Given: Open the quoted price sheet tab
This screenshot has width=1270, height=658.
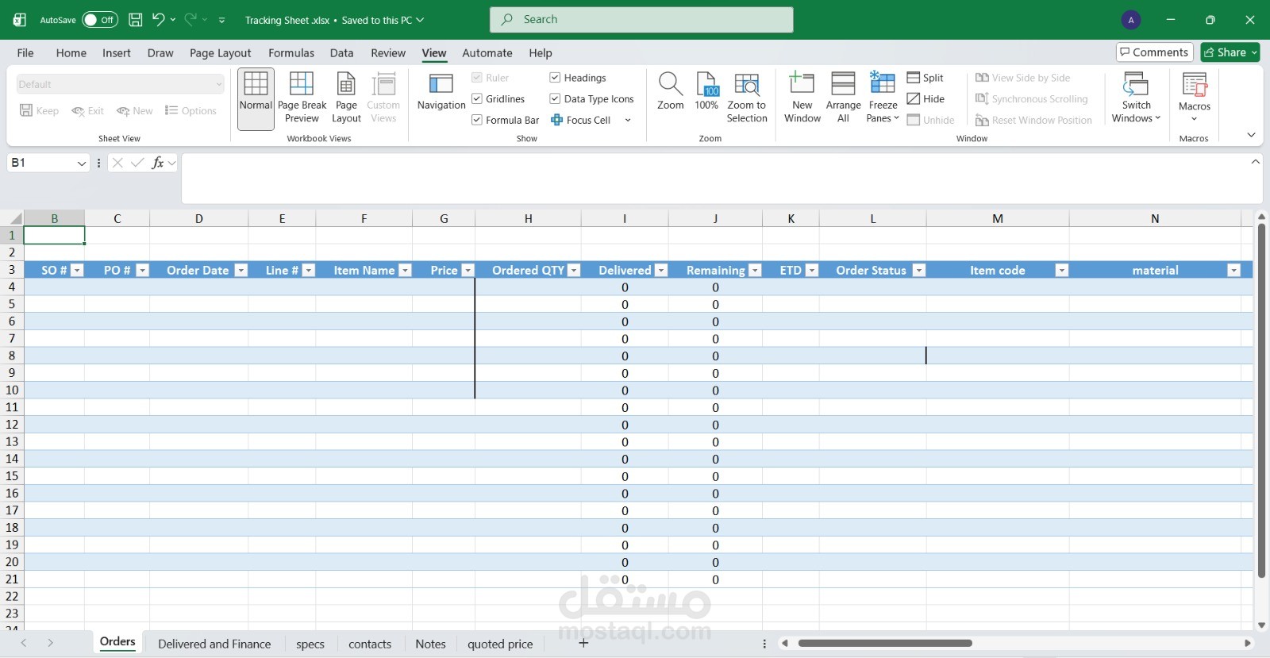Looking at the screenshot, I should [x=500, y=644].
